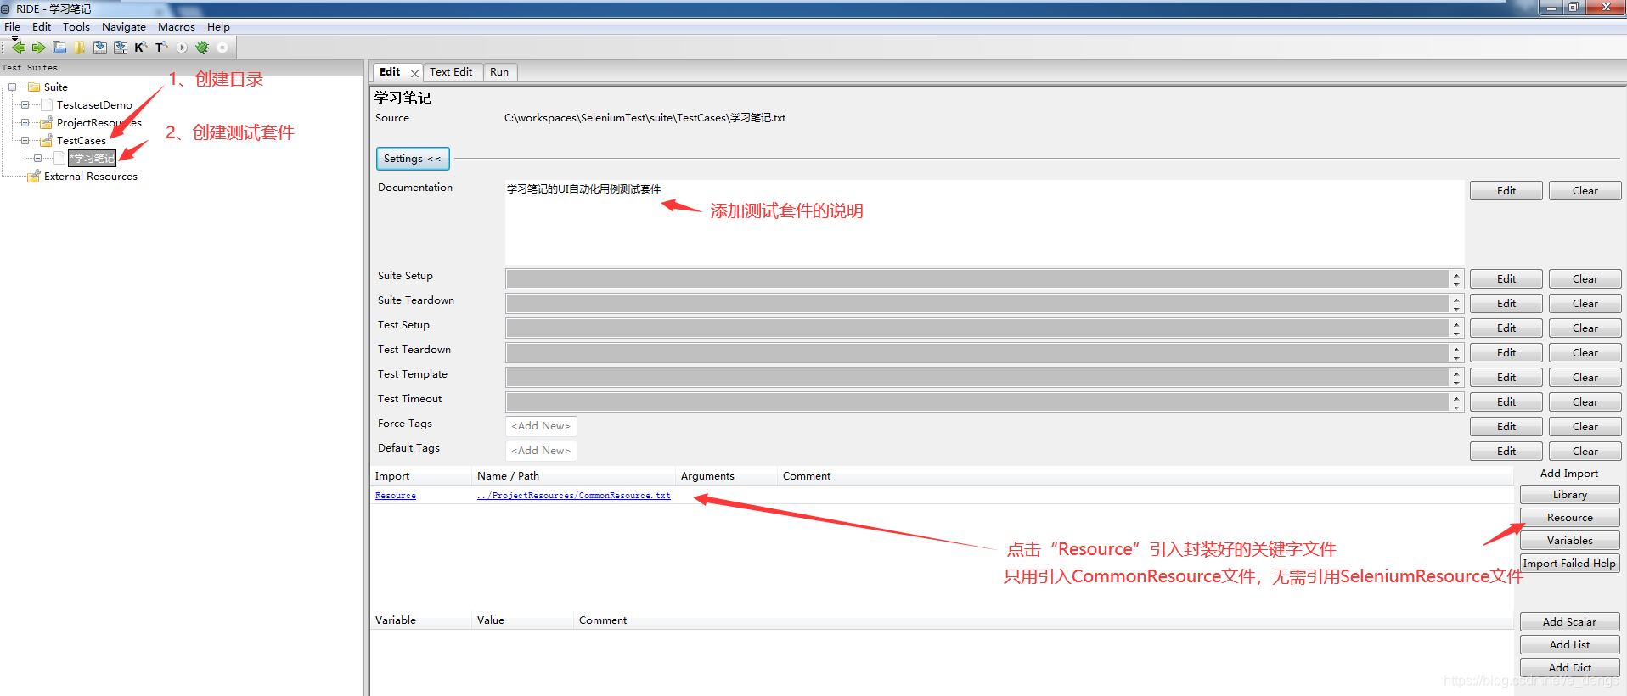Image resolution: width=1627 pixels, height=696 pixels.
Task: Click the Add List button
Action: click(x=1570, y=645)
